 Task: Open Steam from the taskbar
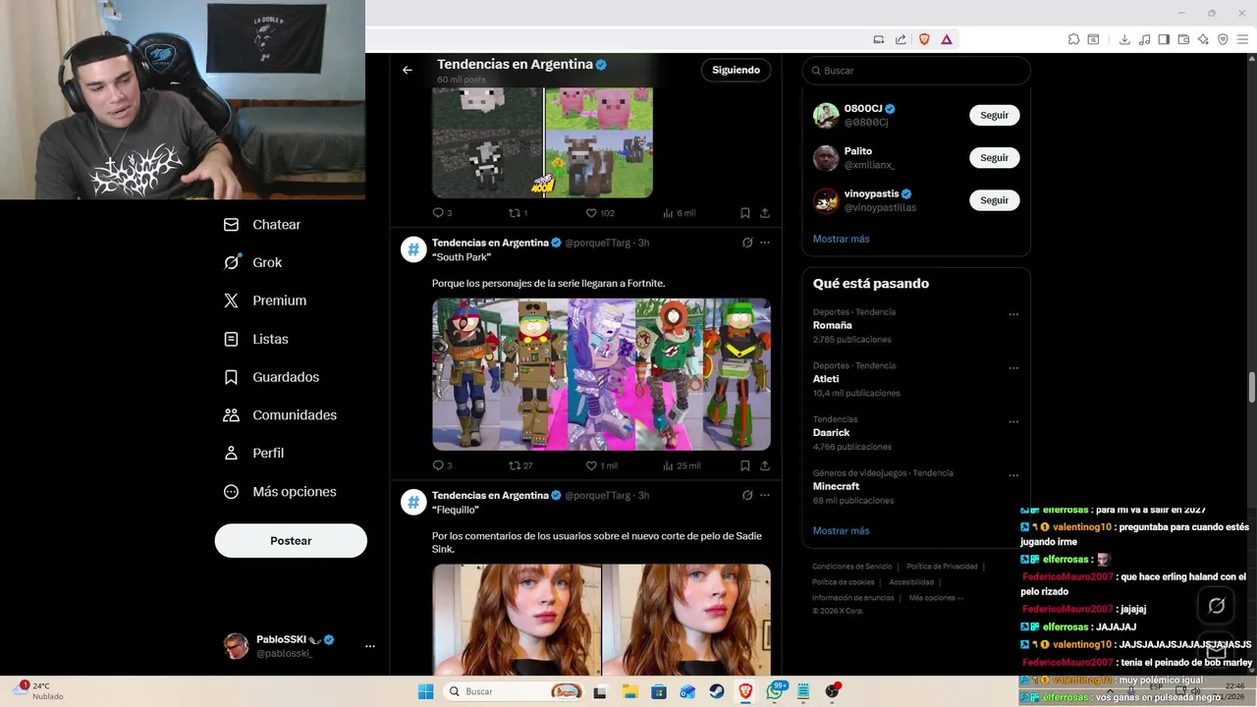[x=717, y=691]
